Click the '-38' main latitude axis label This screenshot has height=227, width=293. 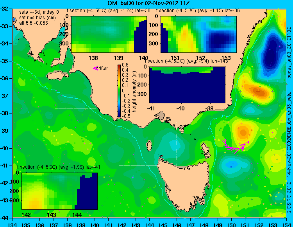[5, 113]
